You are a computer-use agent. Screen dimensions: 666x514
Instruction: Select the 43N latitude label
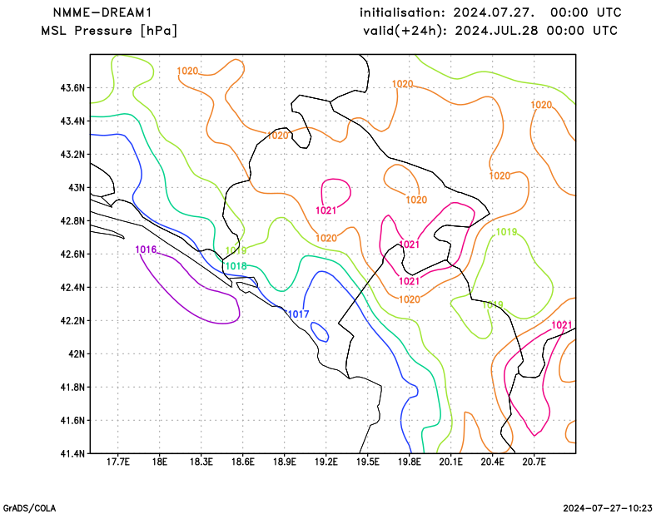pos(77,188)
